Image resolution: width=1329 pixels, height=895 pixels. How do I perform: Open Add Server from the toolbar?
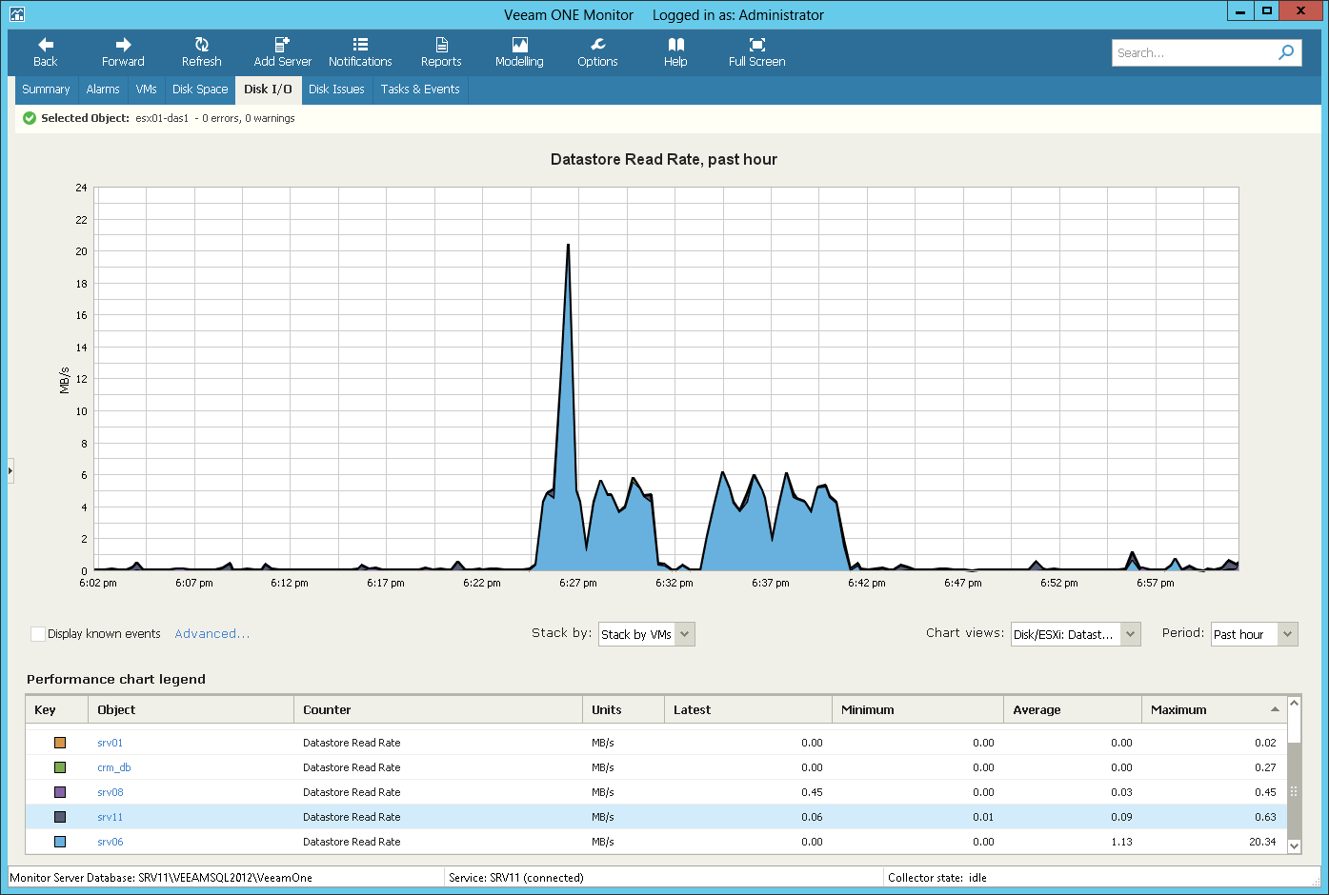coord(282,52)
